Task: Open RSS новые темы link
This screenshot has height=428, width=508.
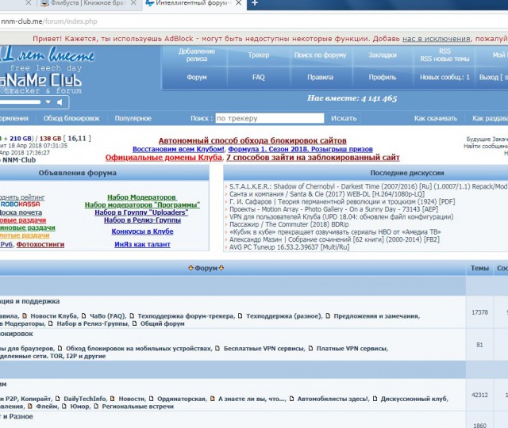Action: tap(444, 59)
